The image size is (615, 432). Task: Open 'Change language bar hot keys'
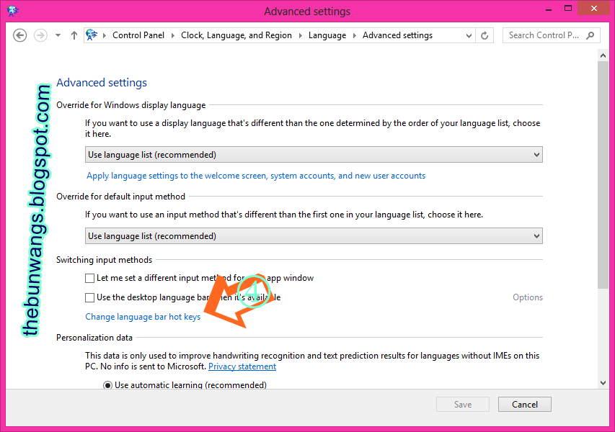[x=142, y=316]
